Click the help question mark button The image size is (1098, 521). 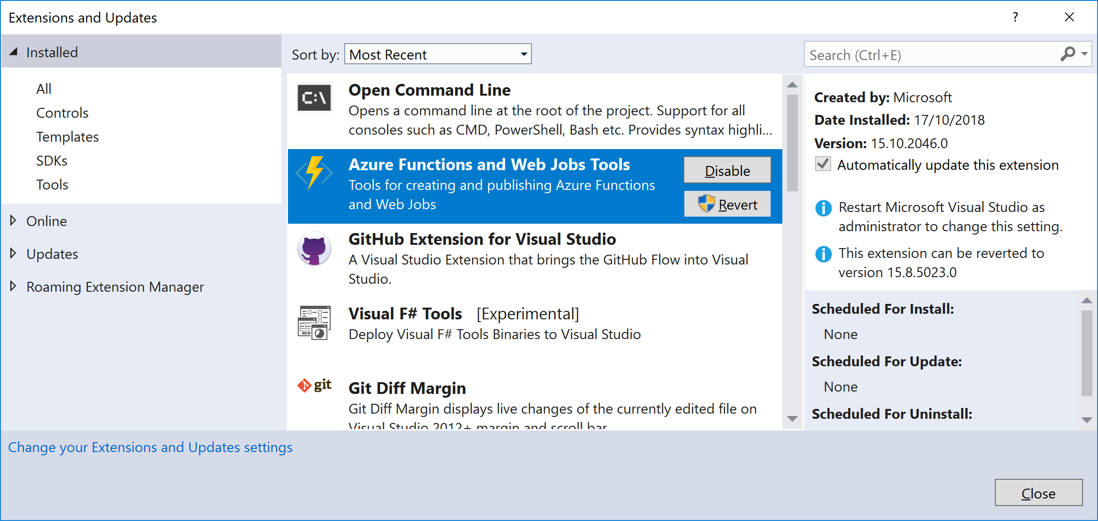pos(1015,17)
